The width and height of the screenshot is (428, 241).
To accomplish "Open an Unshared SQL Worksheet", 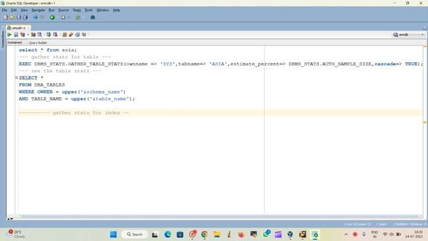I will (64, 35).
